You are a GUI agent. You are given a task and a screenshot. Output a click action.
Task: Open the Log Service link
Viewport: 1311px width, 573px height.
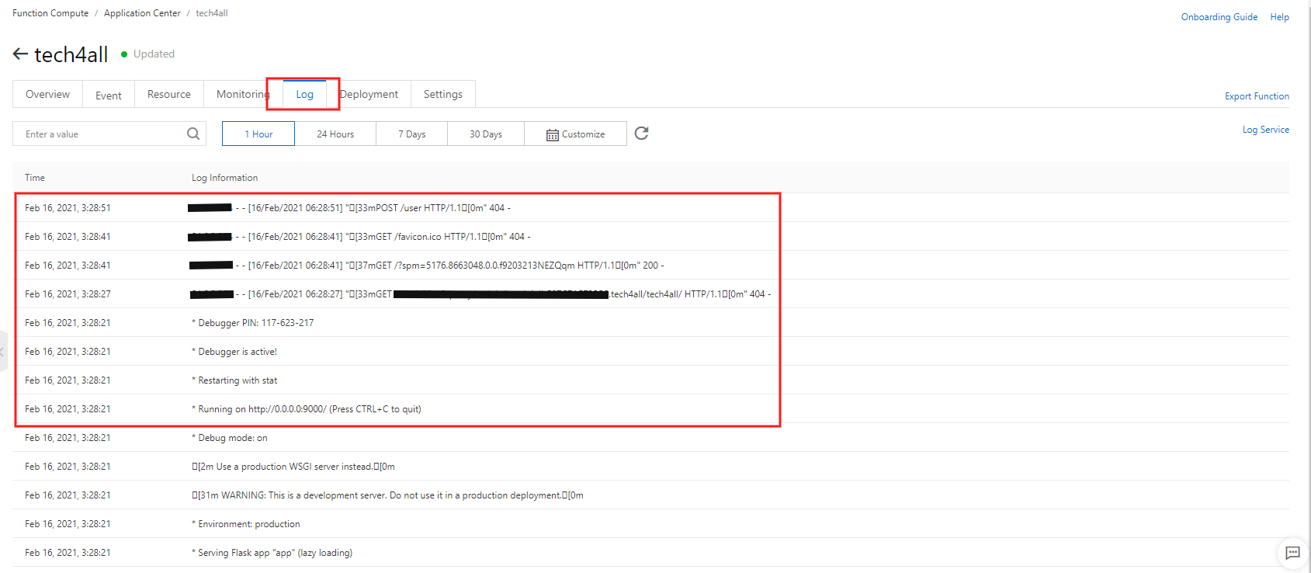coord(1265,130)
